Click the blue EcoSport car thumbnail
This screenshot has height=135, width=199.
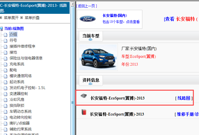pos(98,57)
